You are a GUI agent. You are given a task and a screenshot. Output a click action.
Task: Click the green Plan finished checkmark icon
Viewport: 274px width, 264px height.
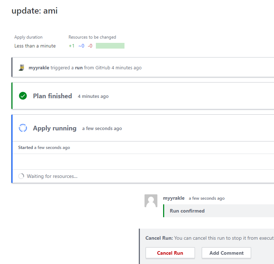pyautogui.click(x=23, y=96)
